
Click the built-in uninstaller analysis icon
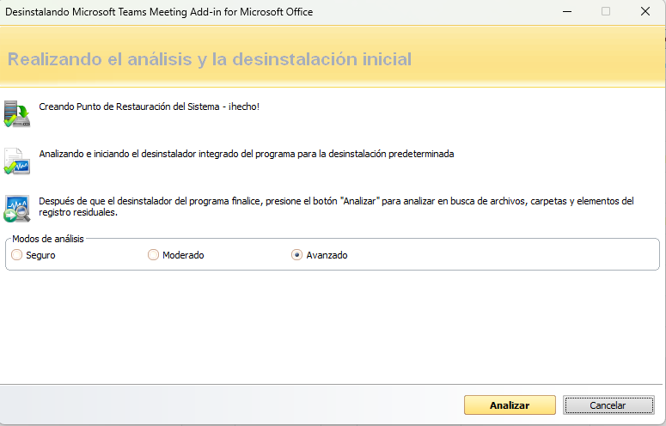click(16, 161)
